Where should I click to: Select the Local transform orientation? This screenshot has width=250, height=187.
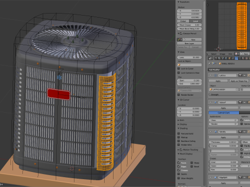tap(195, 21)
